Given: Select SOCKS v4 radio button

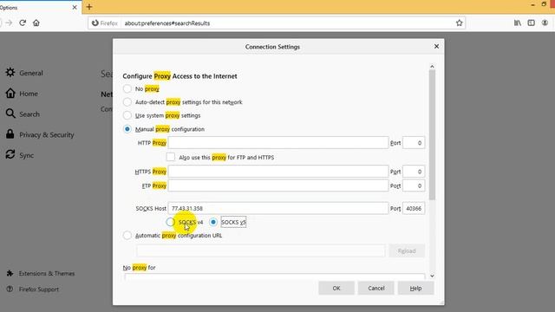Looking at the screenshot, I should (170, 222).
